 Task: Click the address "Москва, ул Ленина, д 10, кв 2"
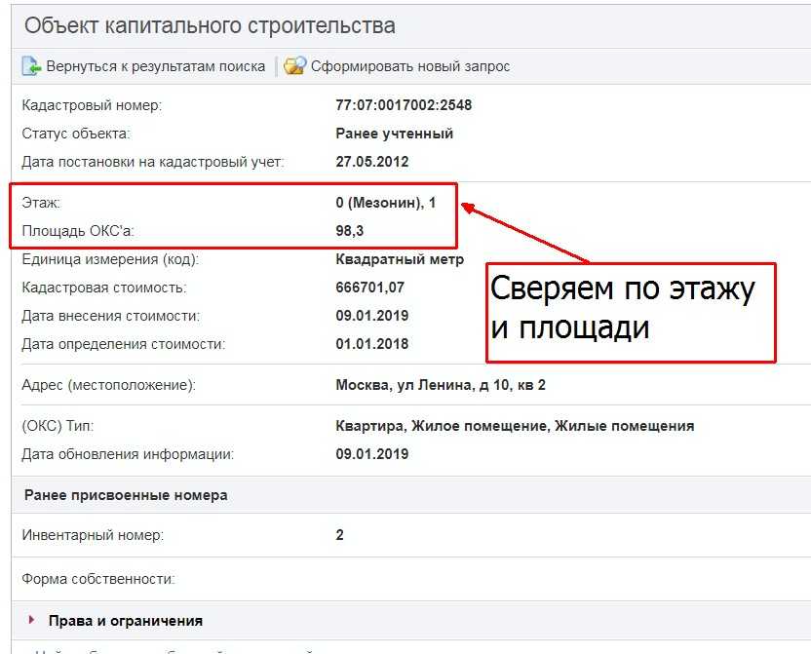click(x=440, y=385)
